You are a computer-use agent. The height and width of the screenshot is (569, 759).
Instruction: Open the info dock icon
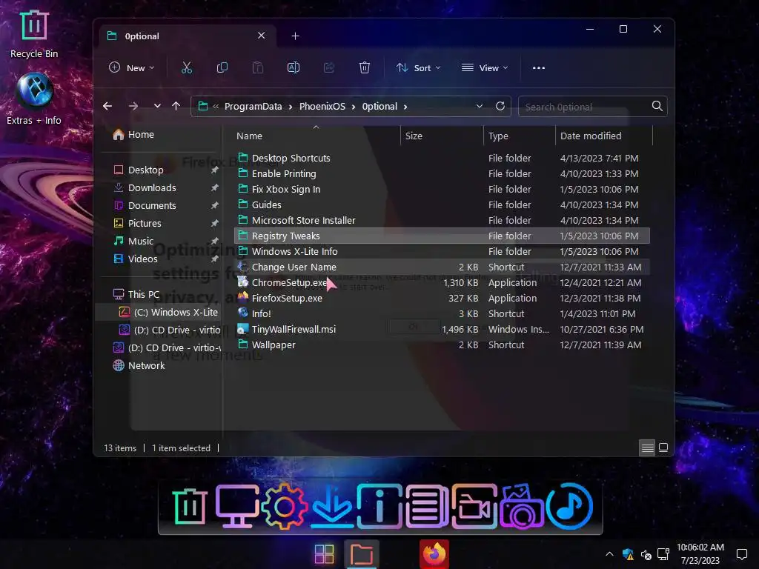379,507
